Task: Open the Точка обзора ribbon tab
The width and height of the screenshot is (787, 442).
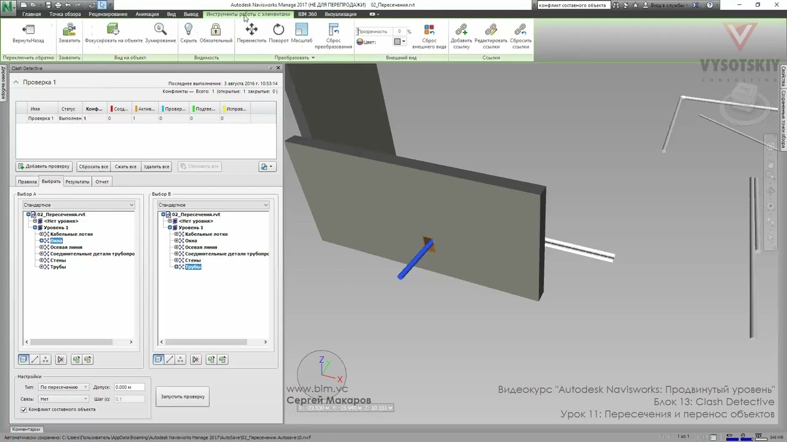Action: [x=65, y=14]
